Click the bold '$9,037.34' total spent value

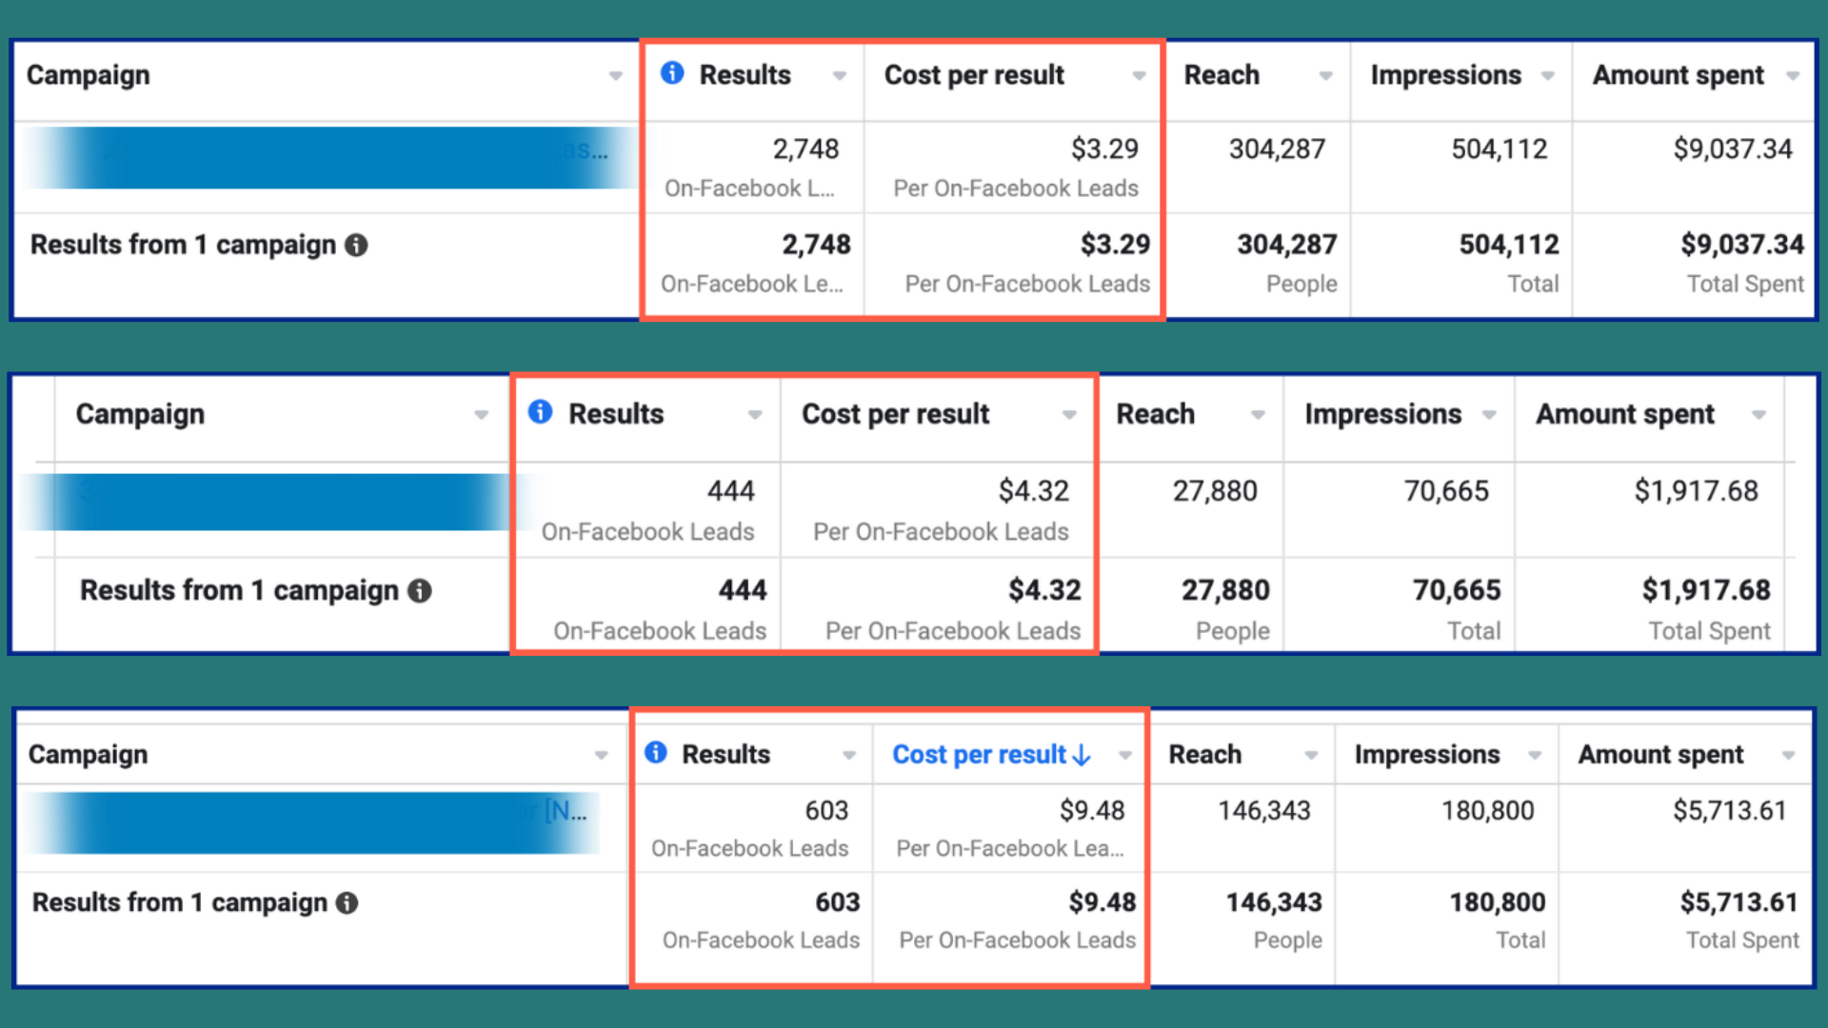pyautogui.click(x=1742, y=245)
